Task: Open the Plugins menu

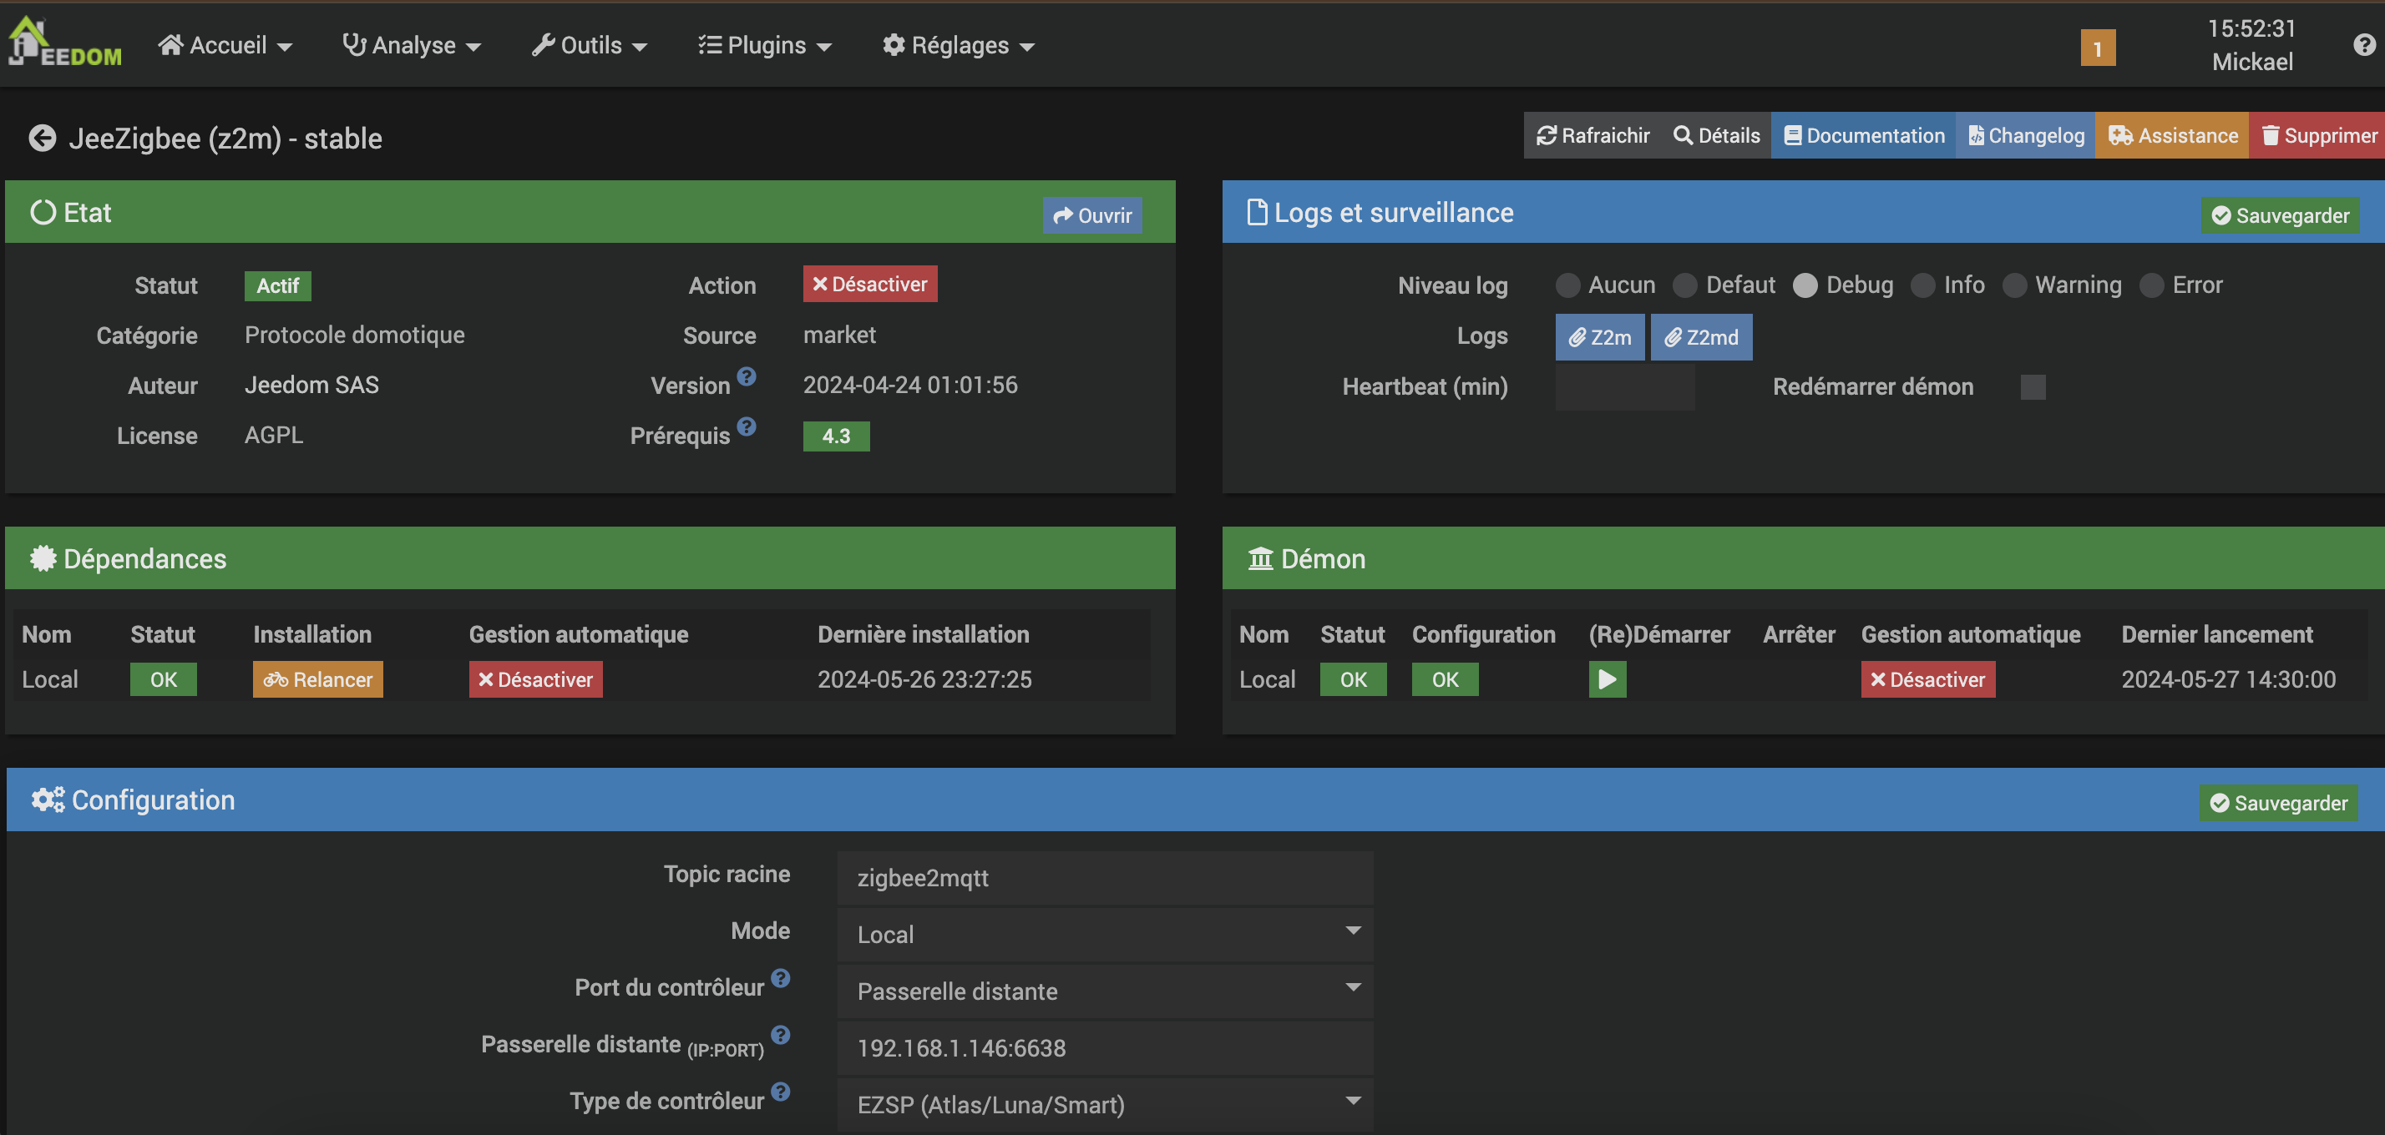Action: (765, 45)
